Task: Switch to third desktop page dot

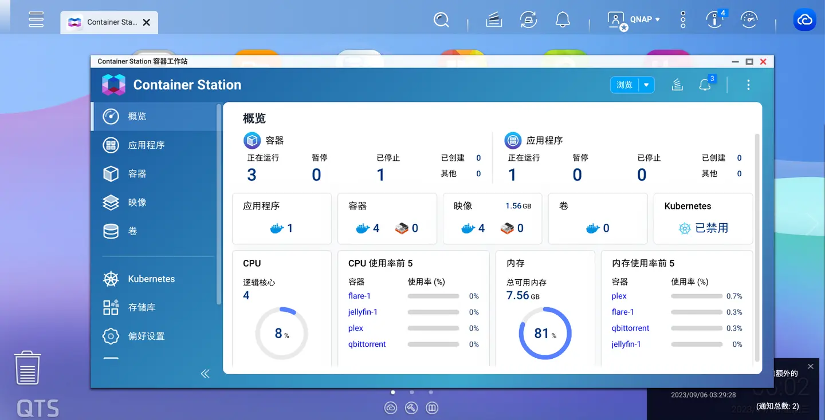Action: [x=431, y=393]
